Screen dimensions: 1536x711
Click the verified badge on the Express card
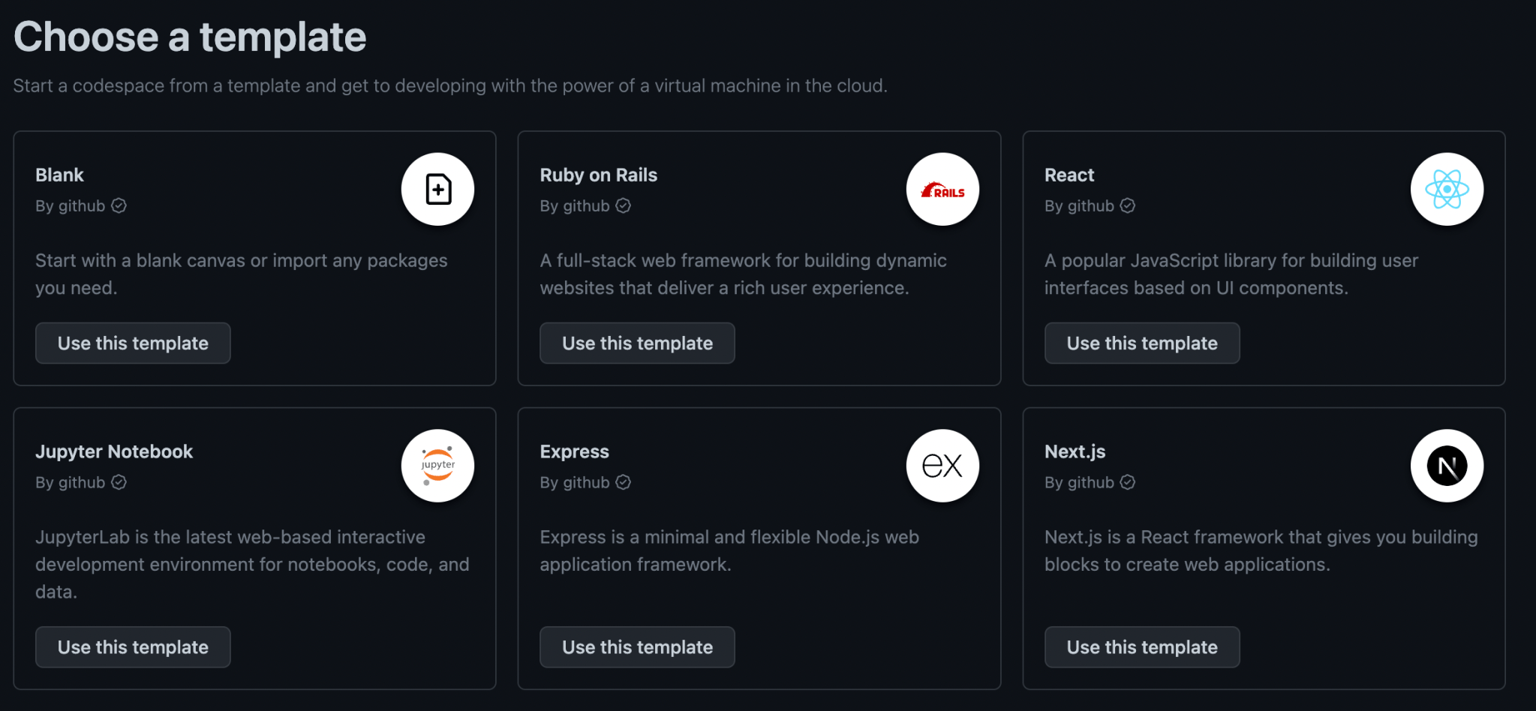(624, 482)
